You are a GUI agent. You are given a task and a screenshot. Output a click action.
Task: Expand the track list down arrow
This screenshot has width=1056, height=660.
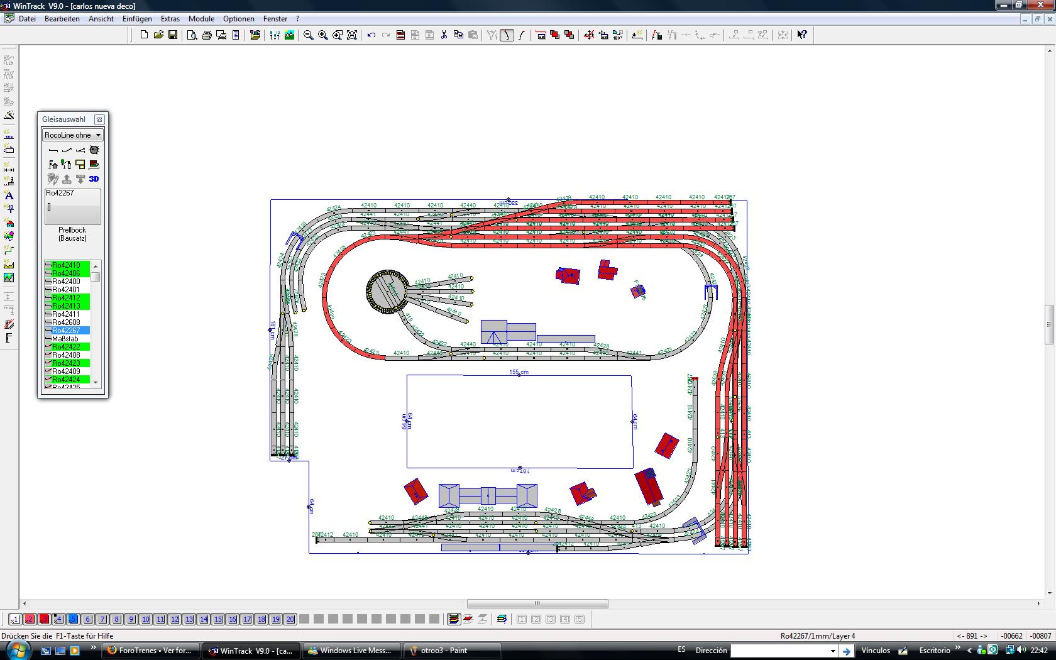pos(96,382)
